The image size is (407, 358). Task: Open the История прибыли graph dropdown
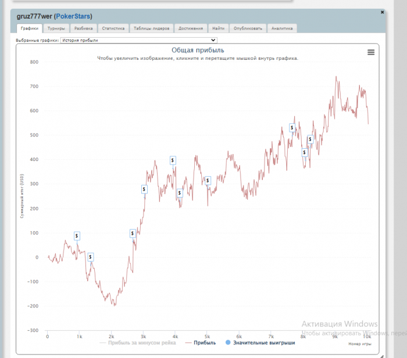pos(139,40)
